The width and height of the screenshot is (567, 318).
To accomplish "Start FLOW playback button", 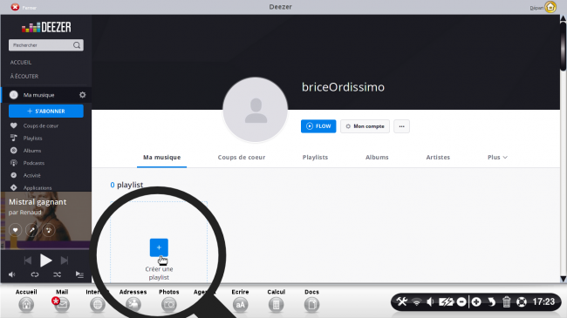I will [318, 126].
